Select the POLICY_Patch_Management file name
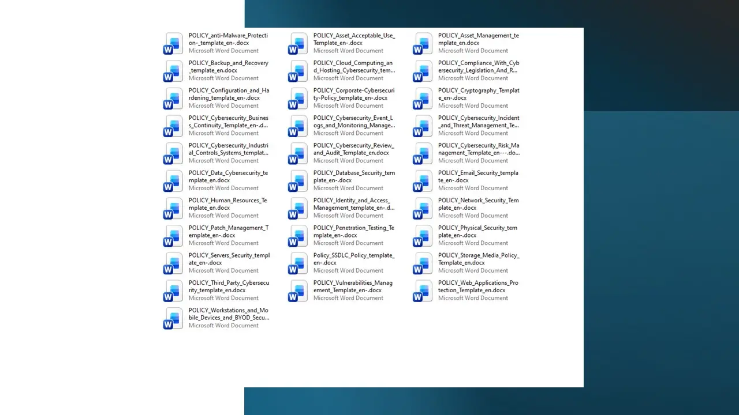Viewport: 739px width, 415px height. coord(228,232)
